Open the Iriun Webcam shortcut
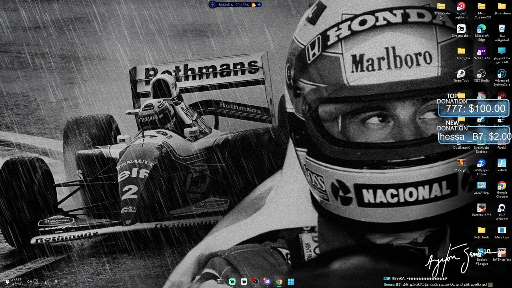Viewport: 512px width, 288px height. (x=502, y=212)
